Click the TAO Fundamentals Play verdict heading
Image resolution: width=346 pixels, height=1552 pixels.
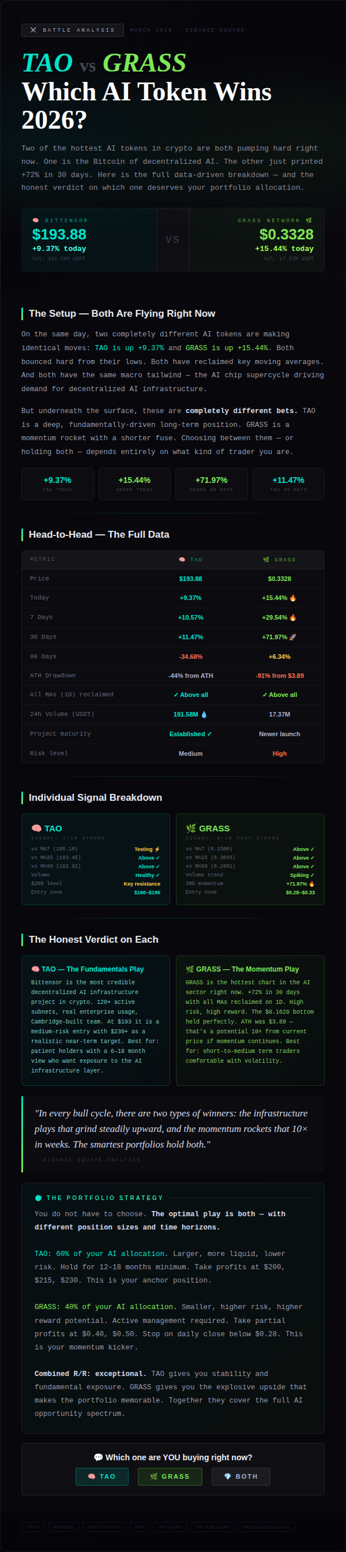87,969
